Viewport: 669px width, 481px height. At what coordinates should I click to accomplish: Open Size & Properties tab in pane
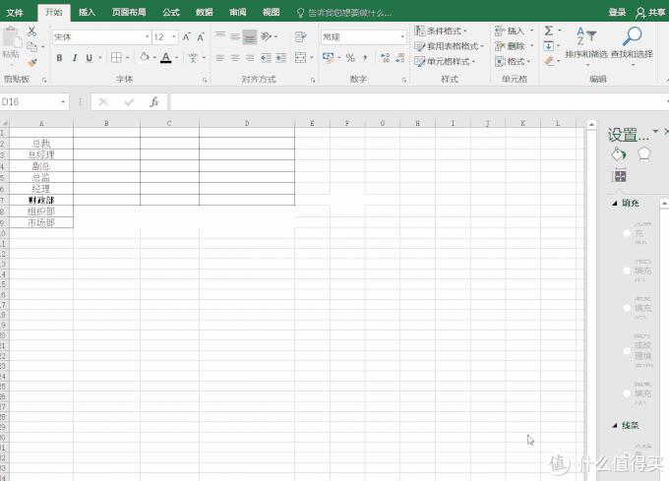point(619,176)
